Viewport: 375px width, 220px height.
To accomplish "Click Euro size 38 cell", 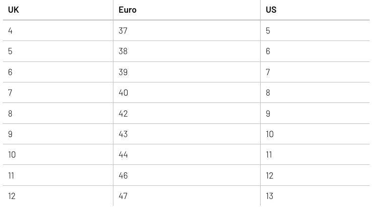I will click(123, 51).
